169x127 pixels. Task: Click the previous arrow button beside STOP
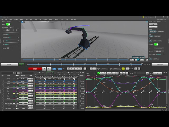point(44,69)
